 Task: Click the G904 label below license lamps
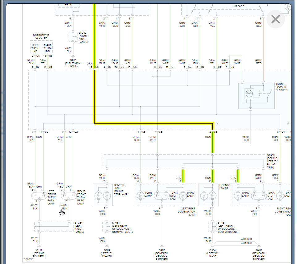coord(212,253)
